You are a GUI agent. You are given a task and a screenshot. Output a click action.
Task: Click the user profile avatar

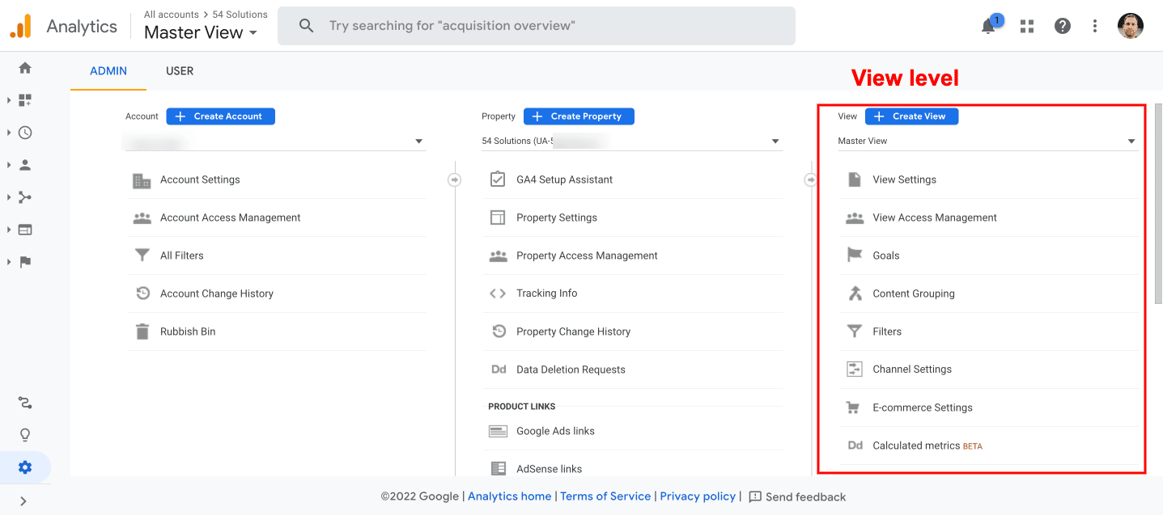(1131, 26)
